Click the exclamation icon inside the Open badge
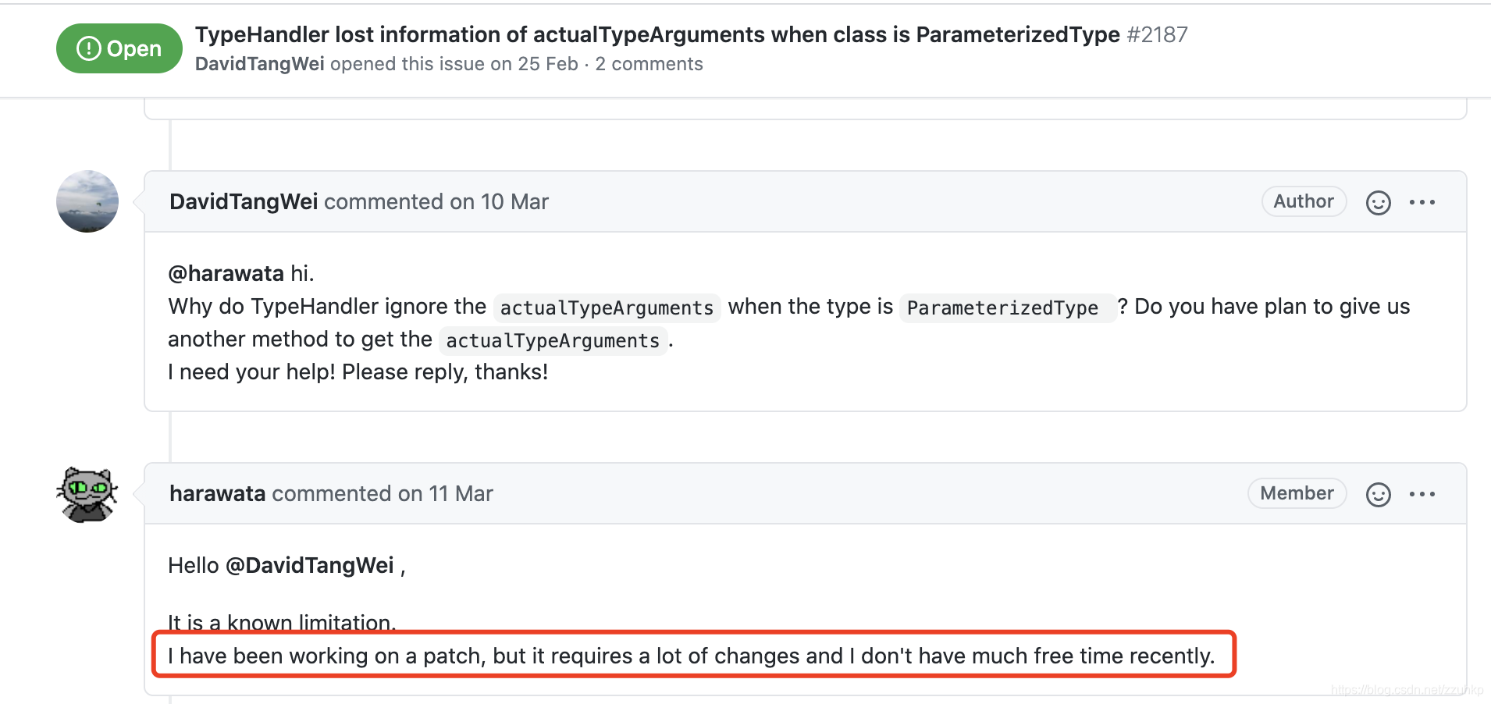This screenshot has height=704, width=1491. pyautogui.click(x=88, y=48)
